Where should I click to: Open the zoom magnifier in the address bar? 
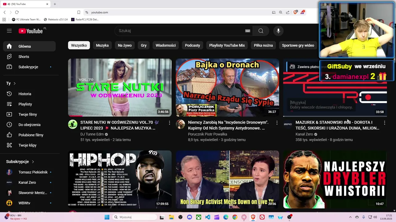point(281,12)
